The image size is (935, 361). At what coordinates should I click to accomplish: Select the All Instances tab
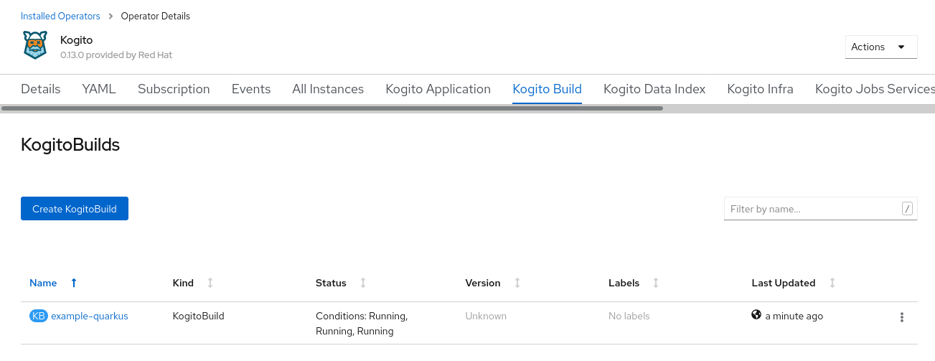(328, 89)
